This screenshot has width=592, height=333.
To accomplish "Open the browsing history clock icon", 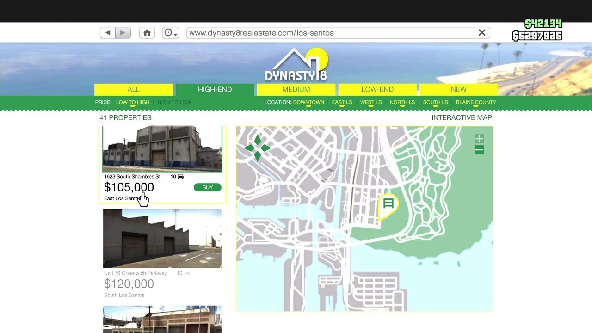I will click(171, 33).
